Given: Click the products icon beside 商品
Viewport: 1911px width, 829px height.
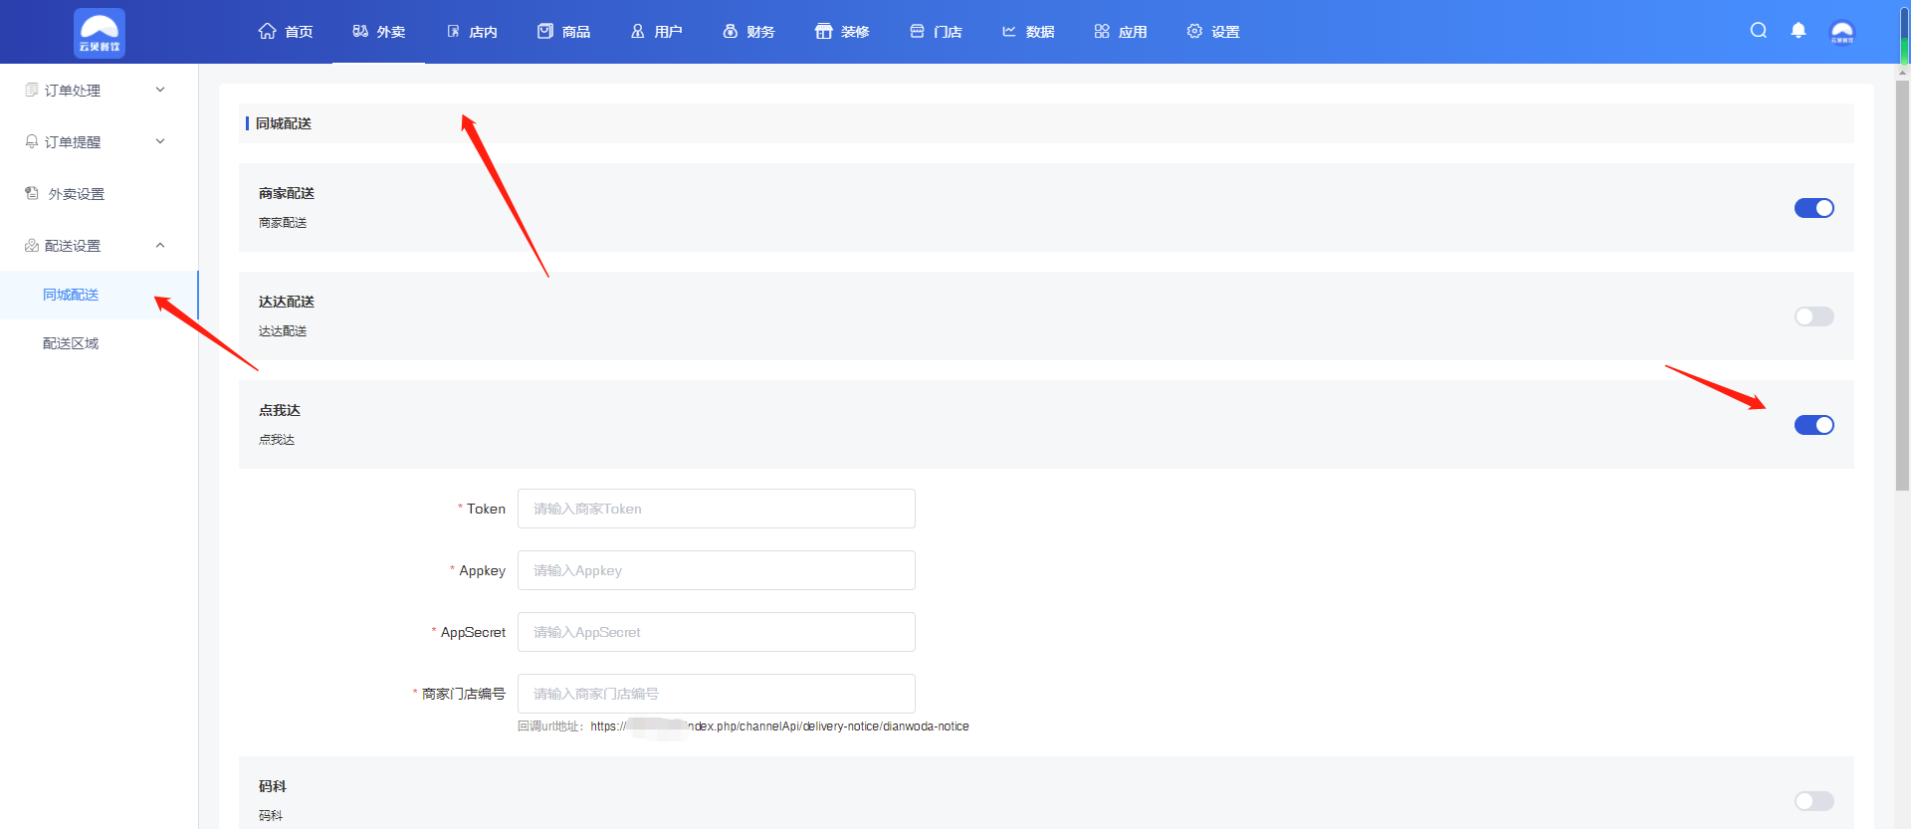Looking at the screenshot, I should coord(545,31).
